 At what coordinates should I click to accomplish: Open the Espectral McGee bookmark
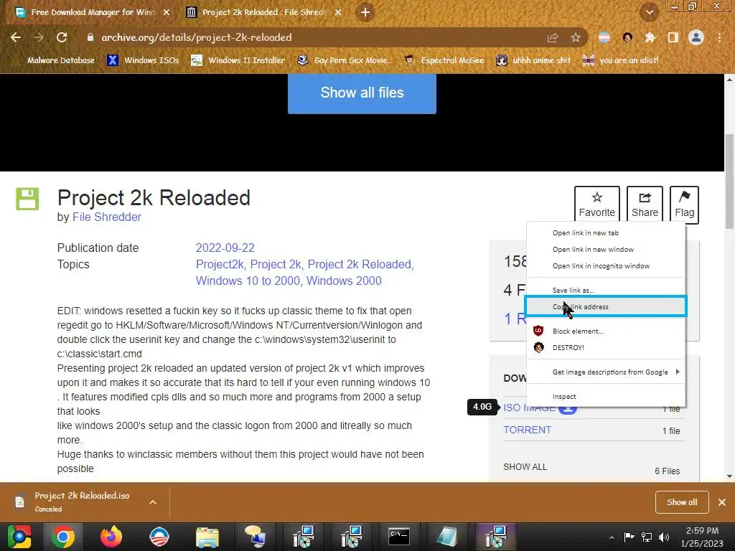coord(444,60)
